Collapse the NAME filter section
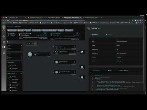The width and height of the screenshot is (147, 110). click(21, 45)
